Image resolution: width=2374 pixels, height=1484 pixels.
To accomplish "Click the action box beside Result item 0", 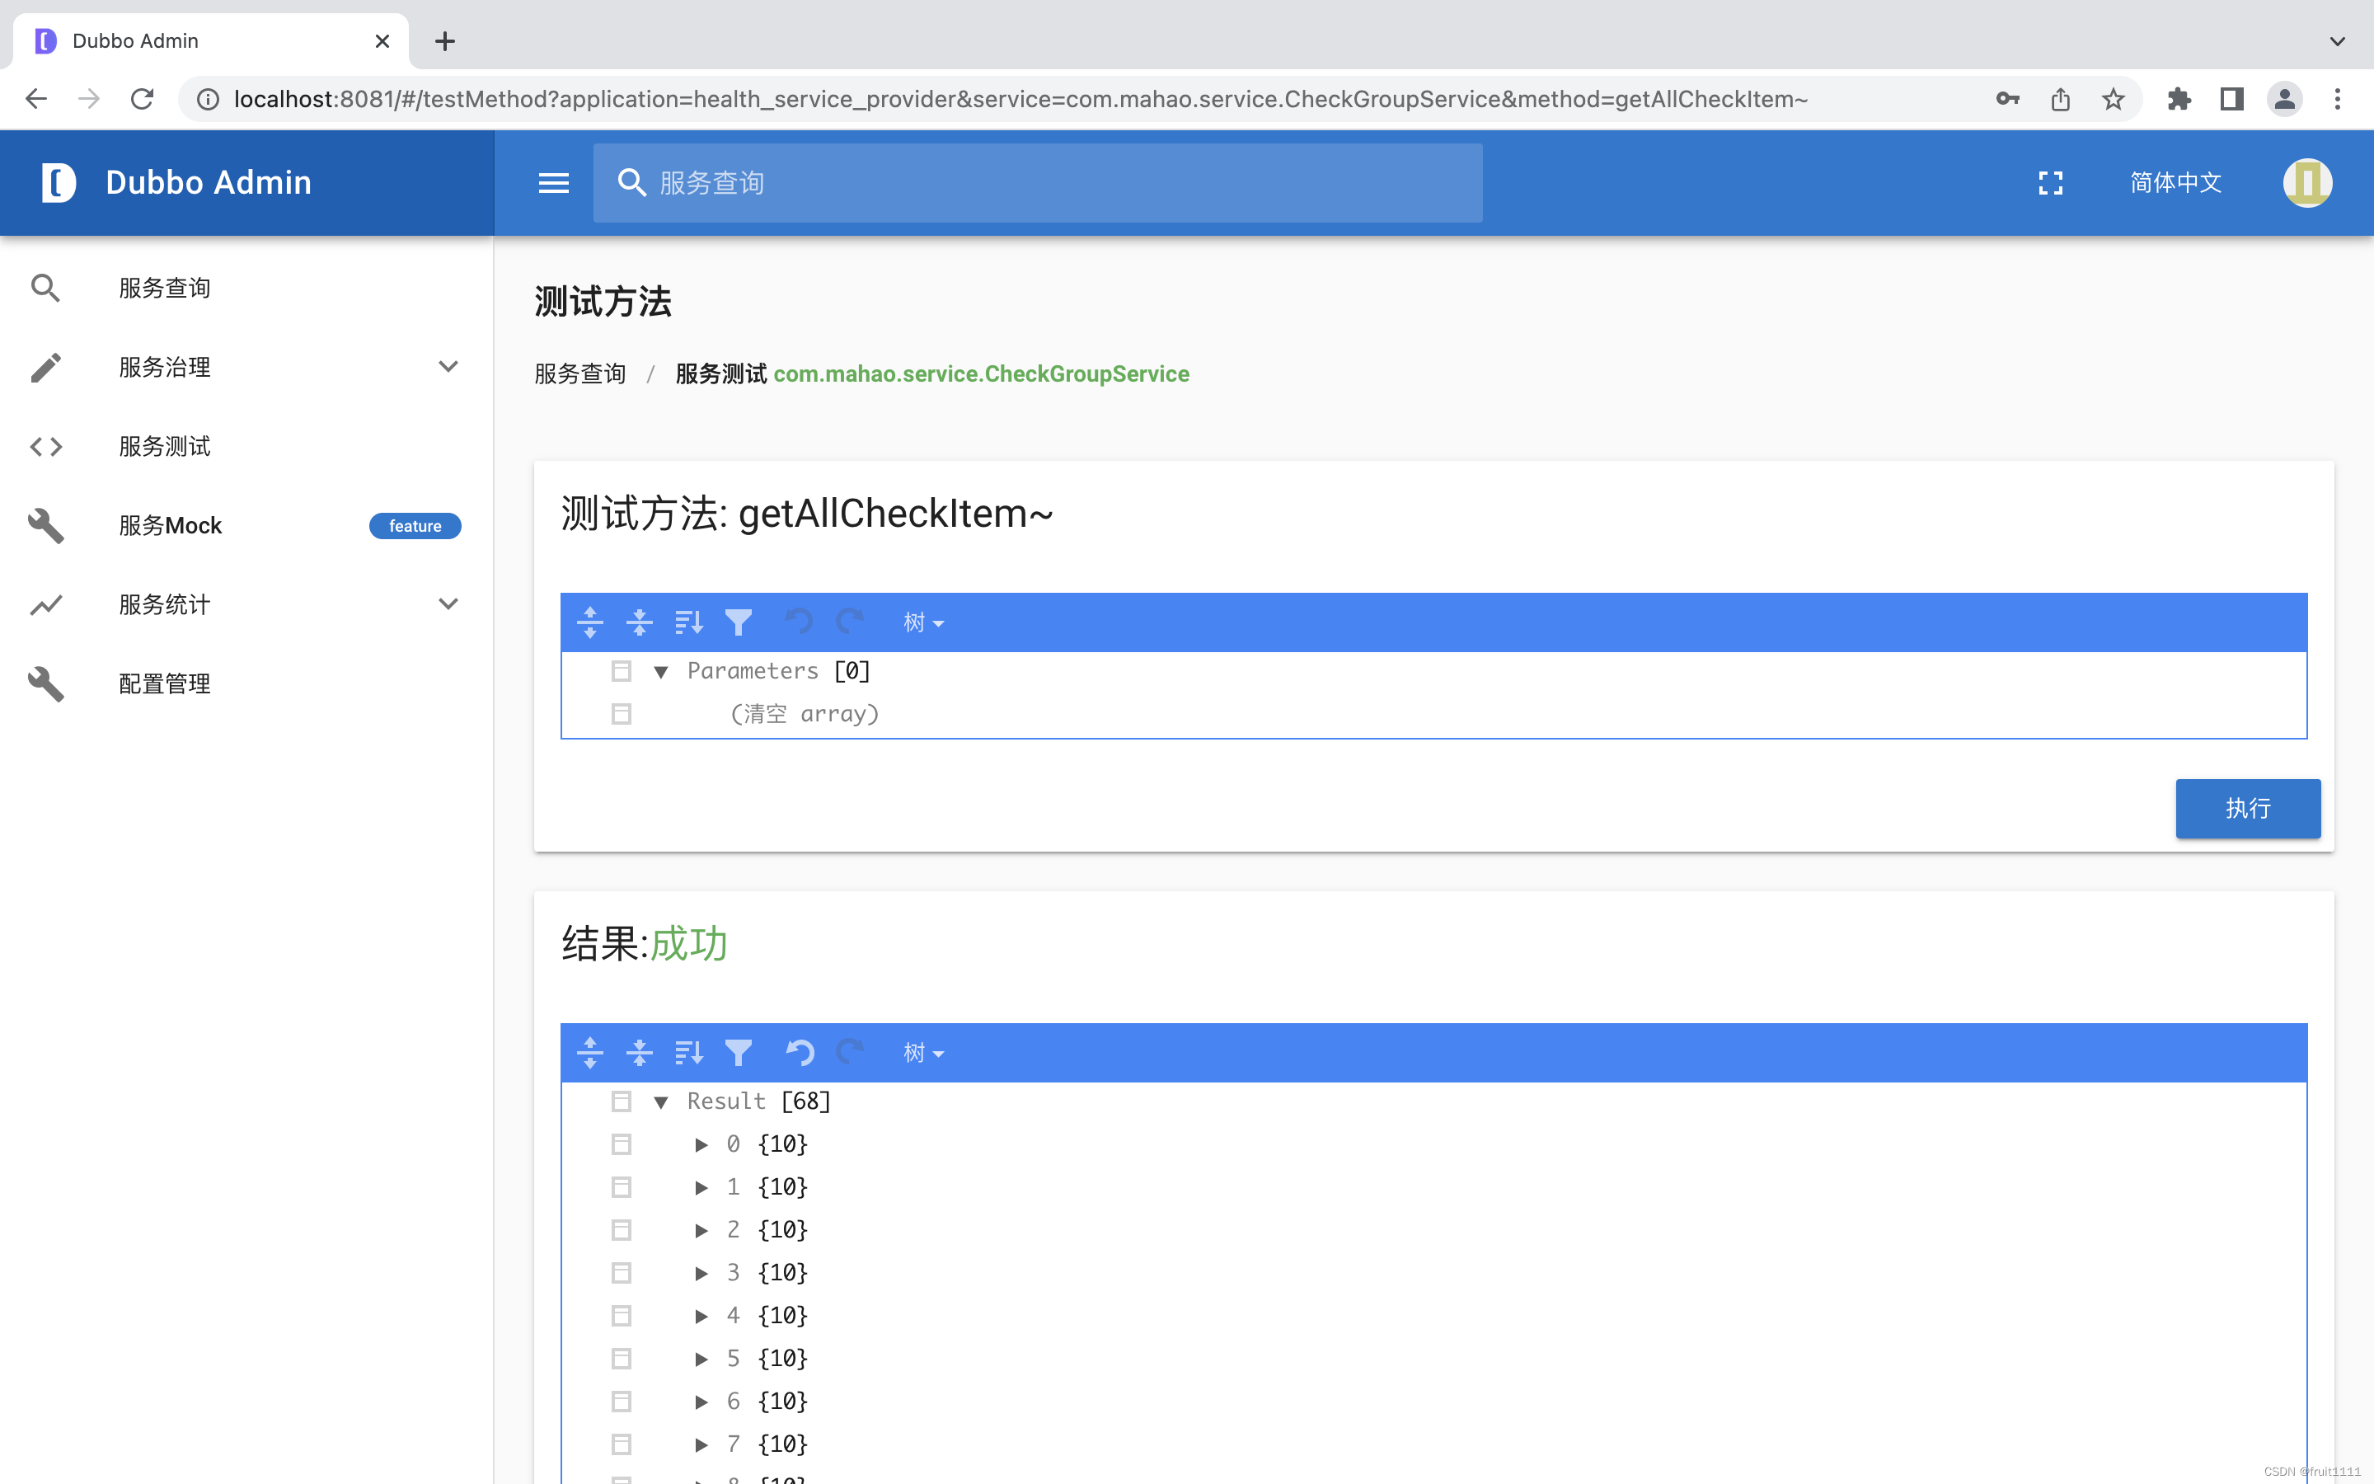I will [621, 1144].
